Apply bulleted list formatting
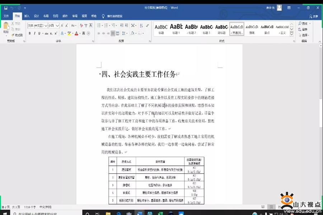Viewport: 323px width, 215px height. click(x=99, y=25)
